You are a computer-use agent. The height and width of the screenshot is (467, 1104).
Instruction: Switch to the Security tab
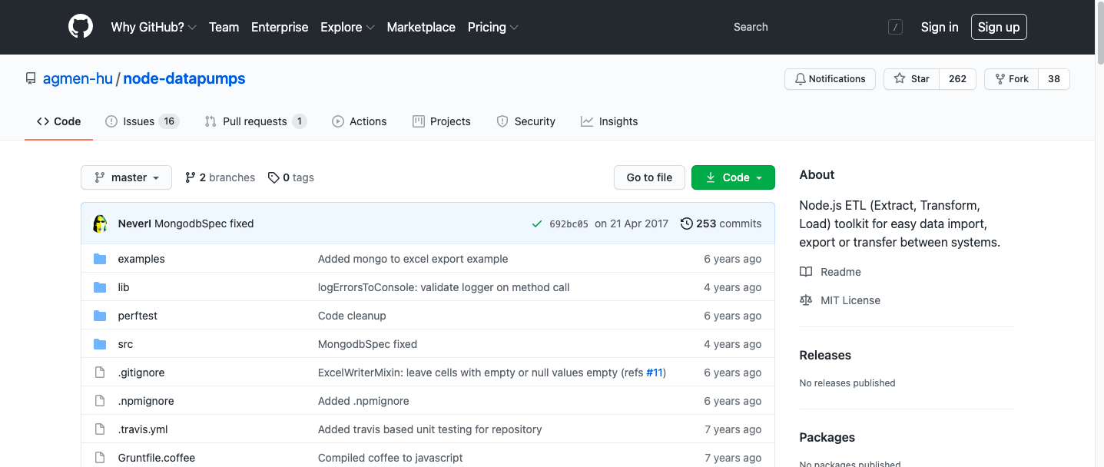click(526, 121)
